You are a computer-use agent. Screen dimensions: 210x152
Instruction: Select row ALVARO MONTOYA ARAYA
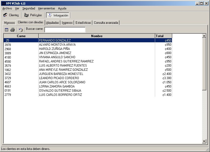pyautogui.click(x=88, y=44)
